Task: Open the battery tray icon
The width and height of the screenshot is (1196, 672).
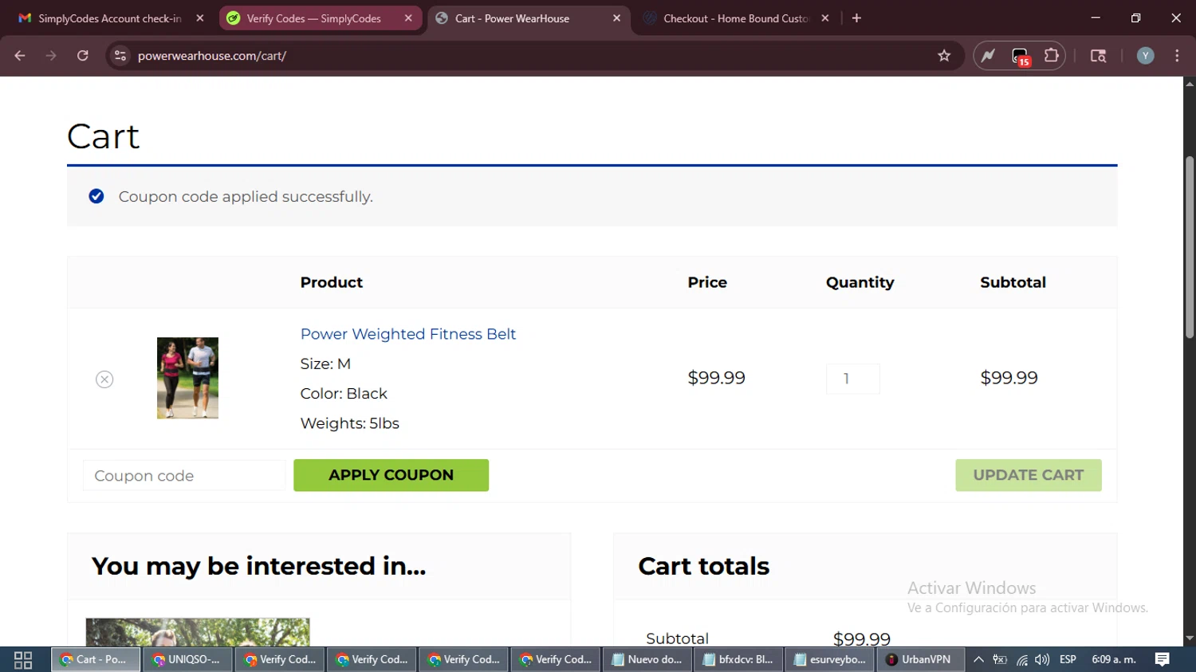Action: 1000,660
